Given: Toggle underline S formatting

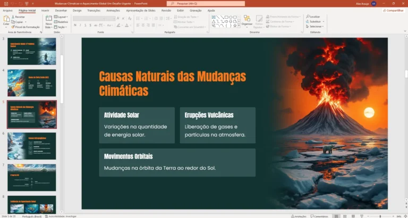Looking at the screenshot, I should (86, 25).
